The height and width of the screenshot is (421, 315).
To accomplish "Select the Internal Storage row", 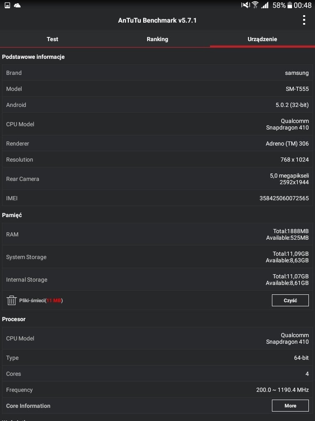I will (x=157, y=280).
